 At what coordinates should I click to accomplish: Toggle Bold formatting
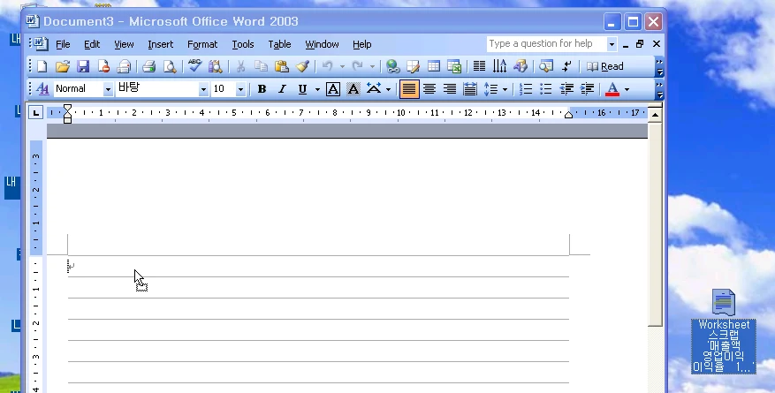coord(262,89)
